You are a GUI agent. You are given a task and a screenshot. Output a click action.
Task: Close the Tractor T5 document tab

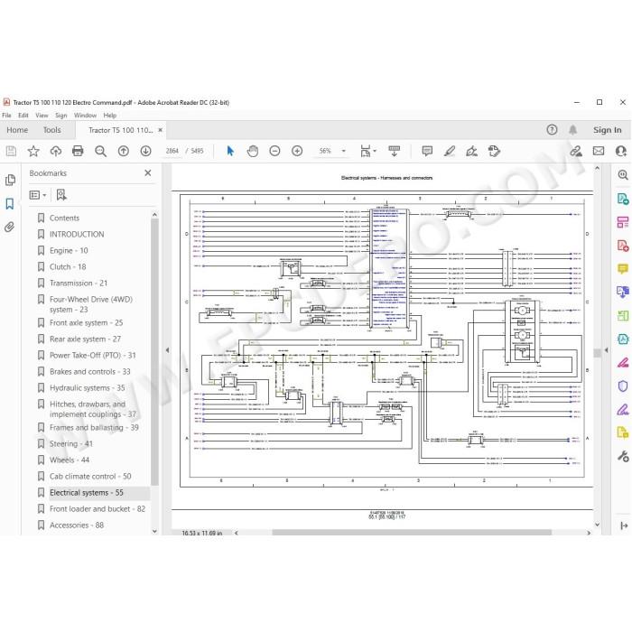[x=160, y=130]
